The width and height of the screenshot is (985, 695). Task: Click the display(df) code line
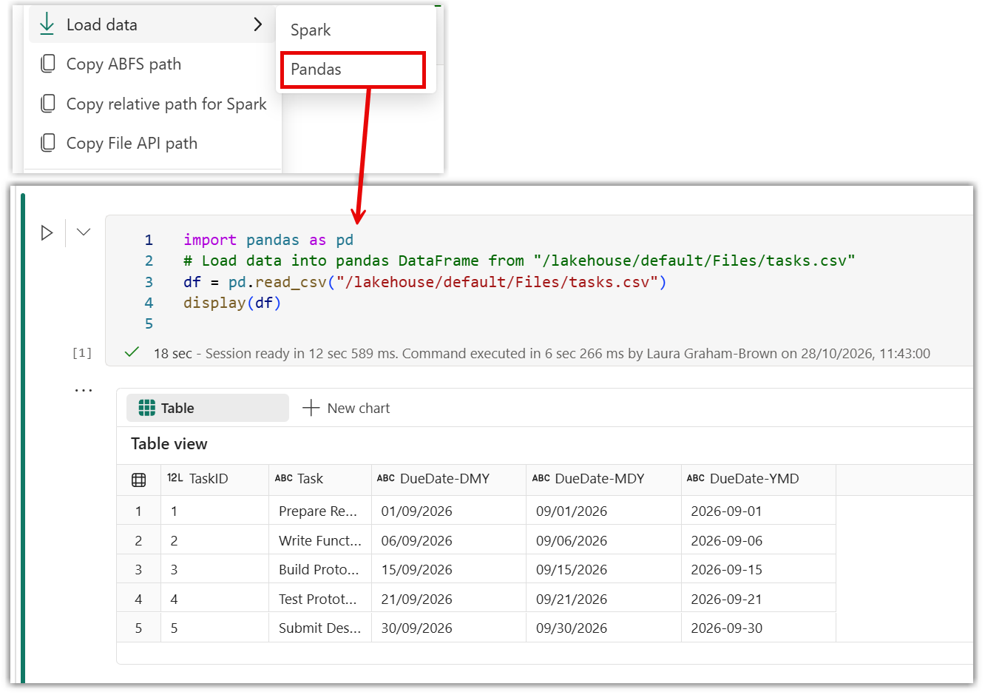[x=232, y=303]
